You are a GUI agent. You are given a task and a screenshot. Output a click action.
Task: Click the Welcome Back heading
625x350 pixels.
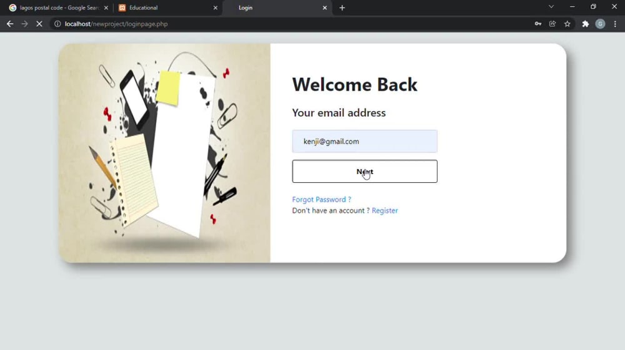pyautogui.click(x=354, y=84)
